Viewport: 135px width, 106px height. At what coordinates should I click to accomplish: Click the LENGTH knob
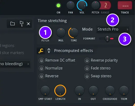60,91
